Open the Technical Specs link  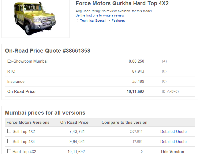(x=92, y=20)
